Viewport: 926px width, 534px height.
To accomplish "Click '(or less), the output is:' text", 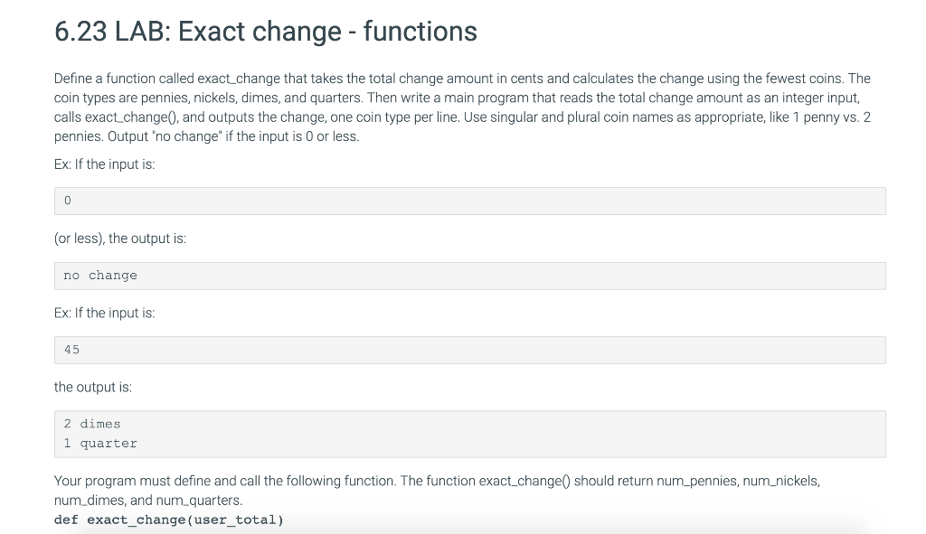I will [120, 239].
